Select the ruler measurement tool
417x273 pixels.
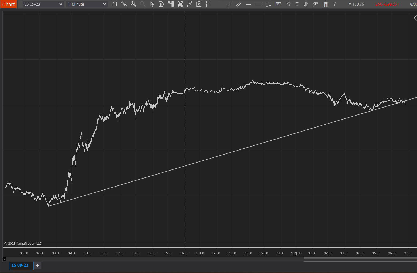[x=278, y=4]
